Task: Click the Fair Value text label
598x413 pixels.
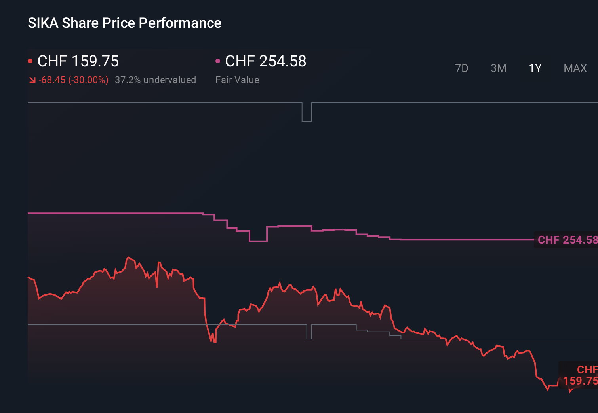Action: pos(237,80)
